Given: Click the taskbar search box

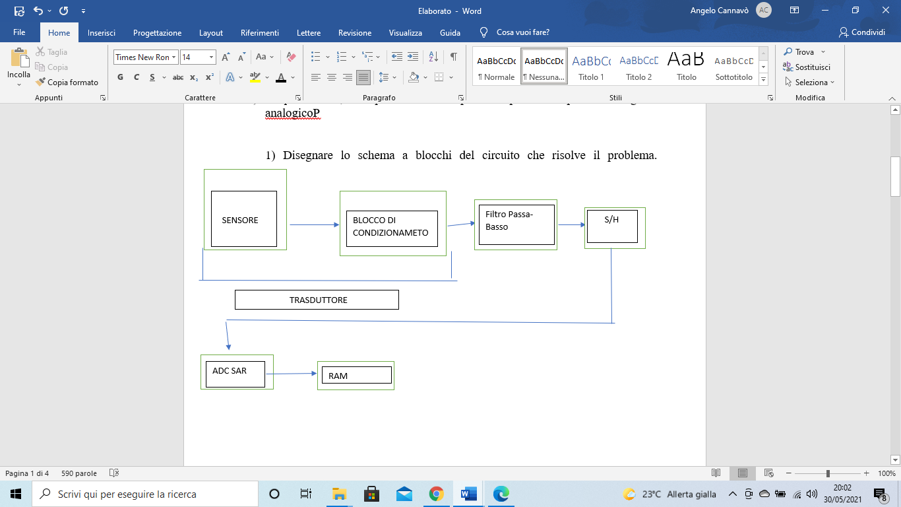Looking at the screenshot, I should 145,494.
